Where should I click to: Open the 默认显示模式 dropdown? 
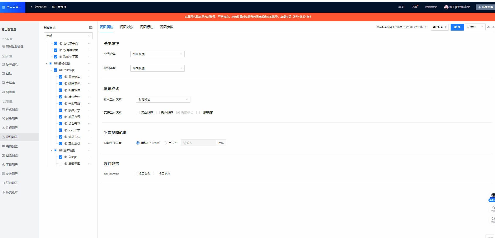[x=163, y=100]
